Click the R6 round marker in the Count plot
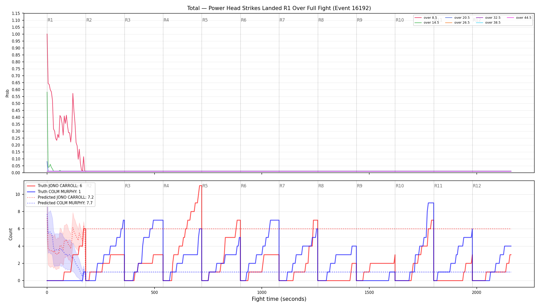Screen dimensions: 540x308 tap(244, 186)
